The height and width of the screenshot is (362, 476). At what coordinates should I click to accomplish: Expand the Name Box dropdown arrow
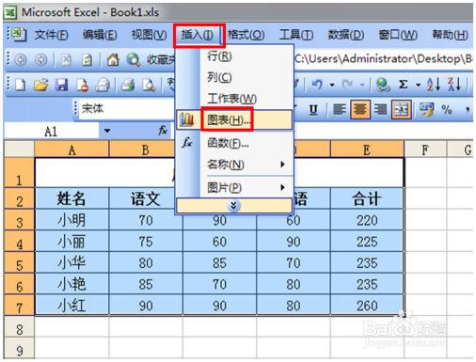(107, 131)
